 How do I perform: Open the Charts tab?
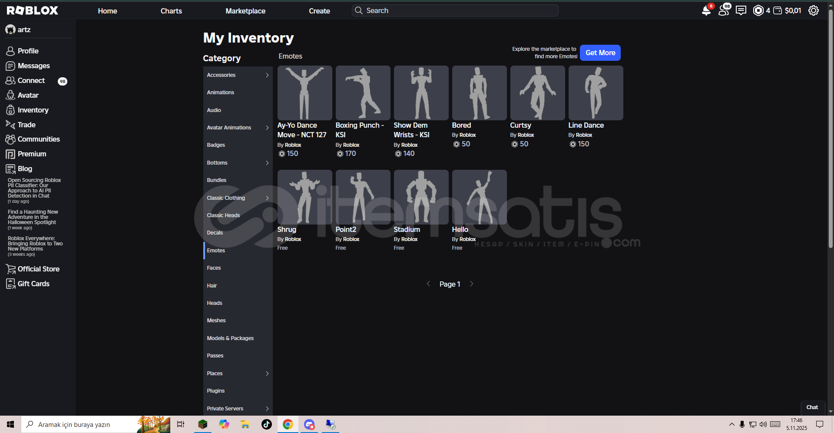coord(171,11)
